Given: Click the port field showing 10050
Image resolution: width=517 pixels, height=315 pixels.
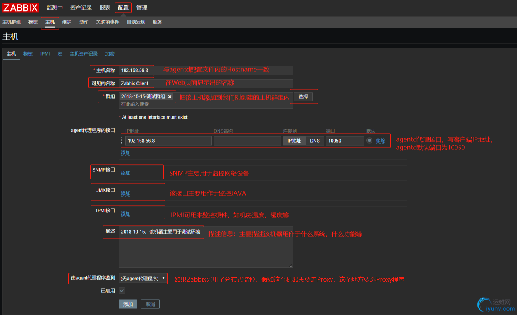Looking at the screenshot, I should [x=345, y=141].
